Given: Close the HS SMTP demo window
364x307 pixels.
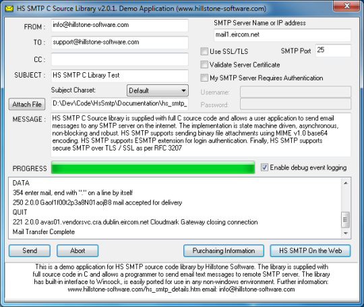Looking at the screenshot, I should (x=346, y=6).
